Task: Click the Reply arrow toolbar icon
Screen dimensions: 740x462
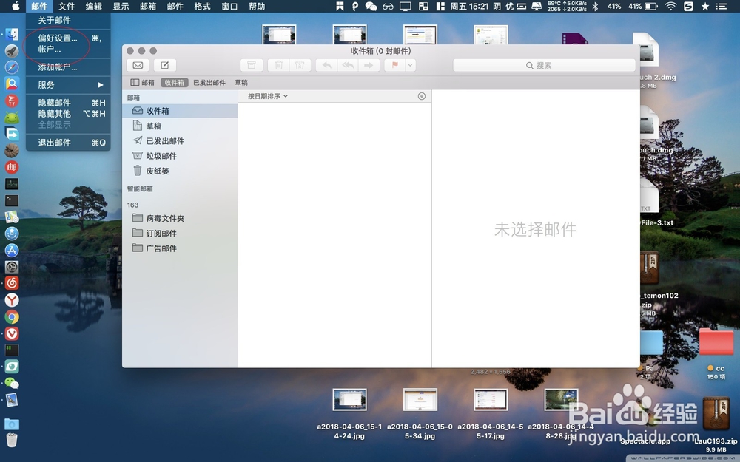Action: [x=326, y=65]
